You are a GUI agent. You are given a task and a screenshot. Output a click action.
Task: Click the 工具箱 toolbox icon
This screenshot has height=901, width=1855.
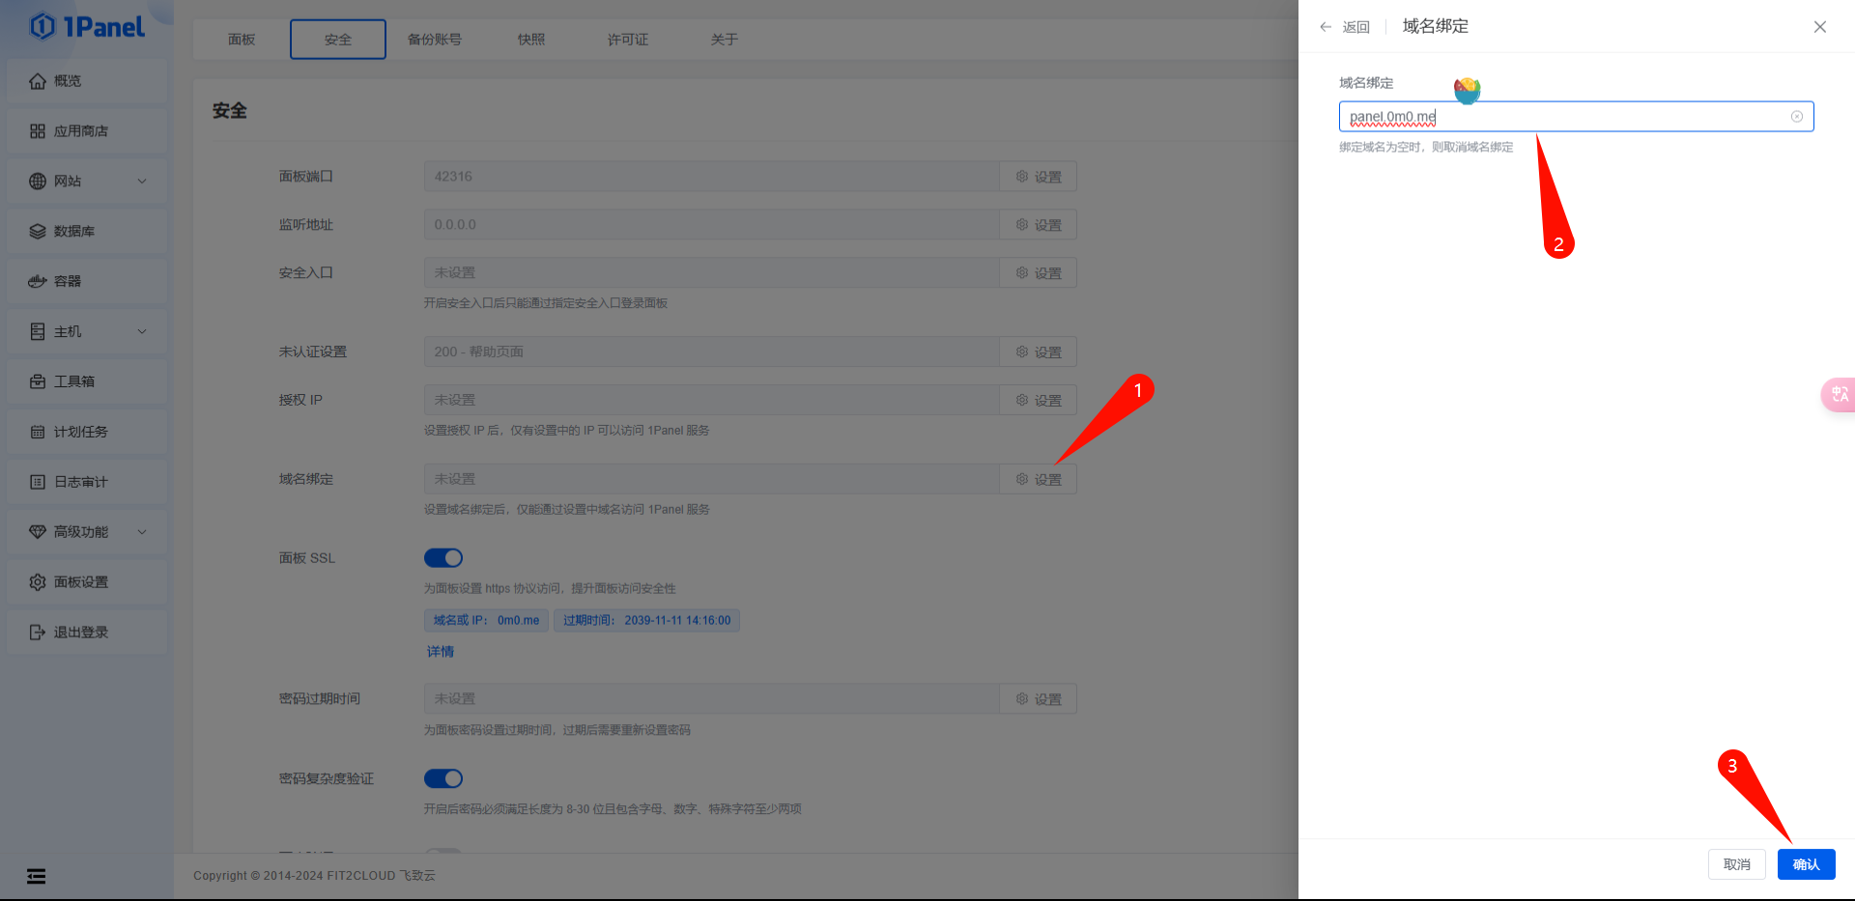point(38,381)
